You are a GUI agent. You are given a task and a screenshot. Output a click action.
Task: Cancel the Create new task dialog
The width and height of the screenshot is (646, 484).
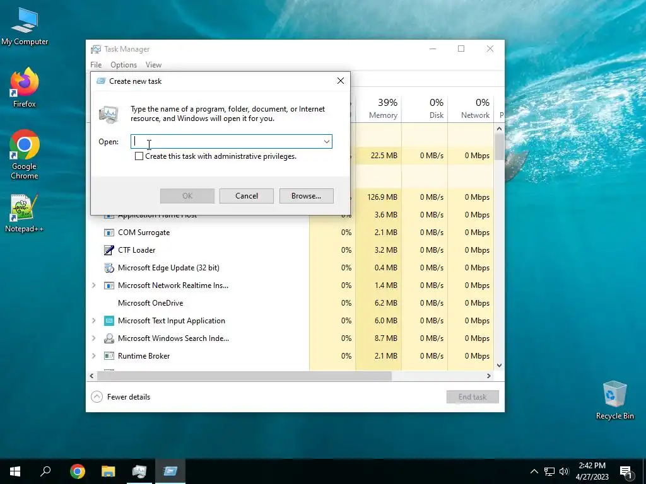point(247,196)
